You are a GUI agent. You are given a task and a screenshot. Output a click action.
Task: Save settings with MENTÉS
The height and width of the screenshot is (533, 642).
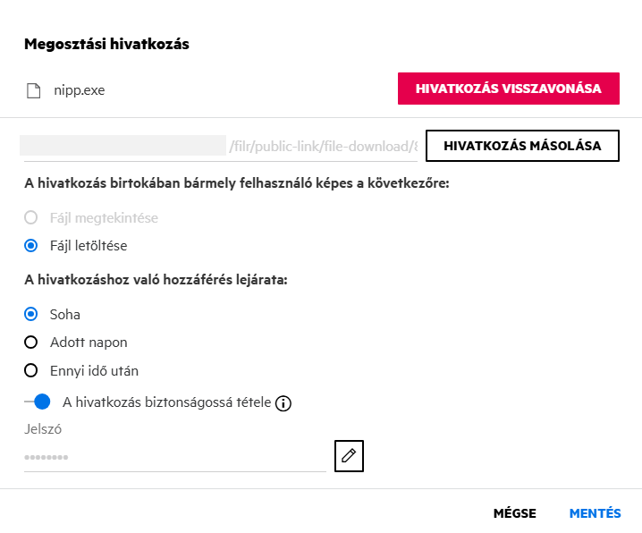point(595,513)
